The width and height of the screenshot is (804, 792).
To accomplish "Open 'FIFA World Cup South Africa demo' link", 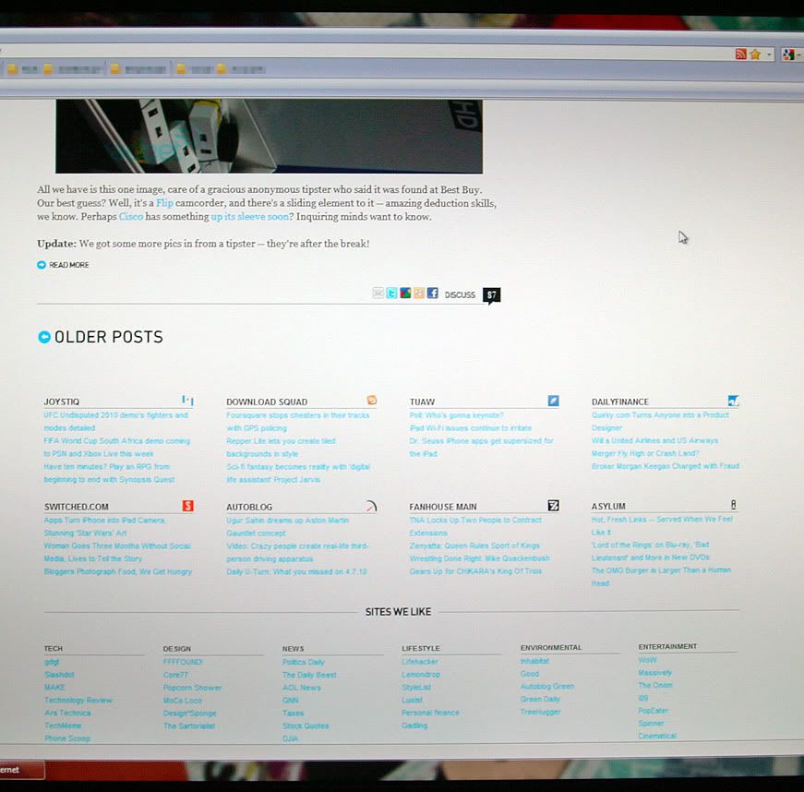I will click(x=117, y=447).
